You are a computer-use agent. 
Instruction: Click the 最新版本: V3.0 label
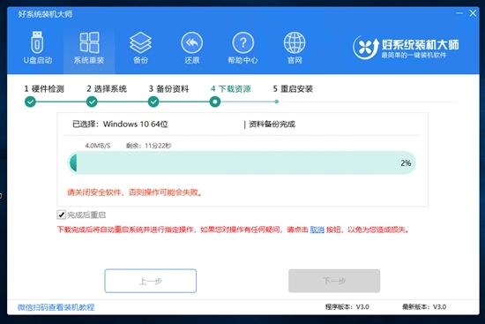pos(424,307)
